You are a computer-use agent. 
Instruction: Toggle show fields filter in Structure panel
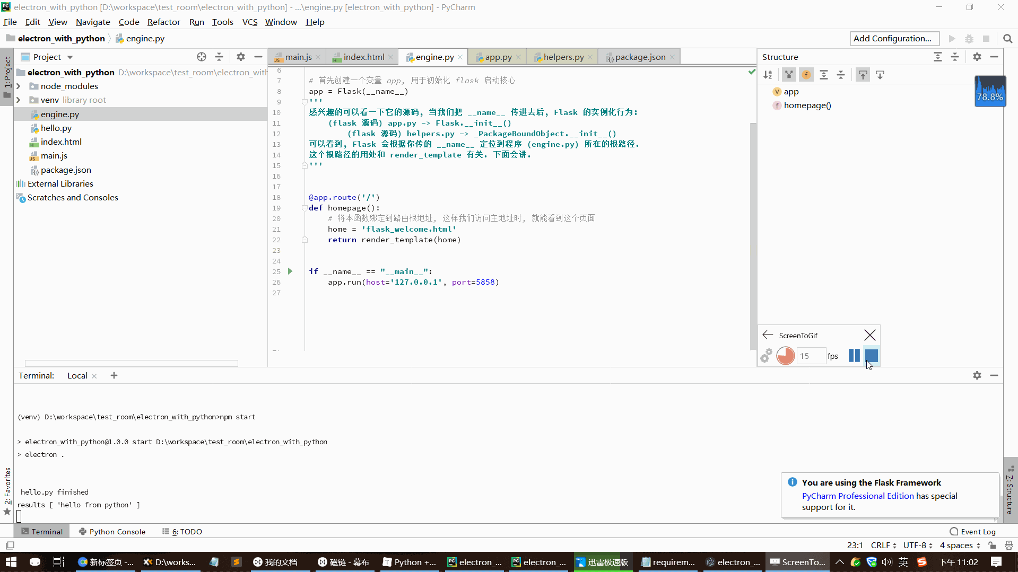pyautogui.click(x=806, y=75)
